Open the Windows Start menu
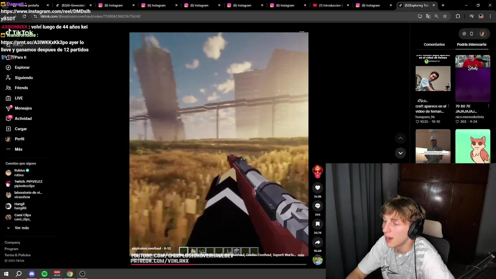The image size is (496, 279). [x=6, y=274]
